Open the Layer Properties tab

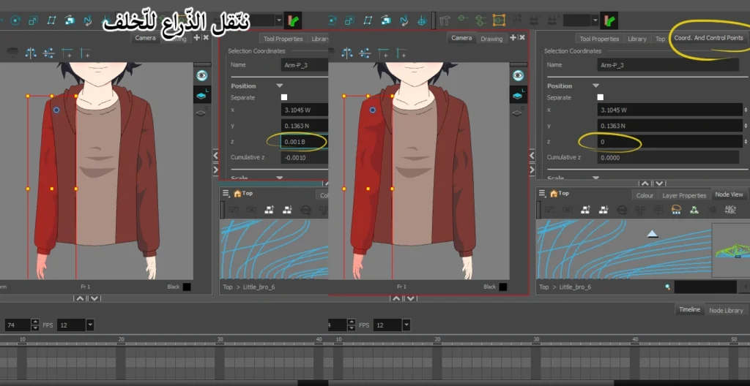pyautogui.click(x=684, y=195)
